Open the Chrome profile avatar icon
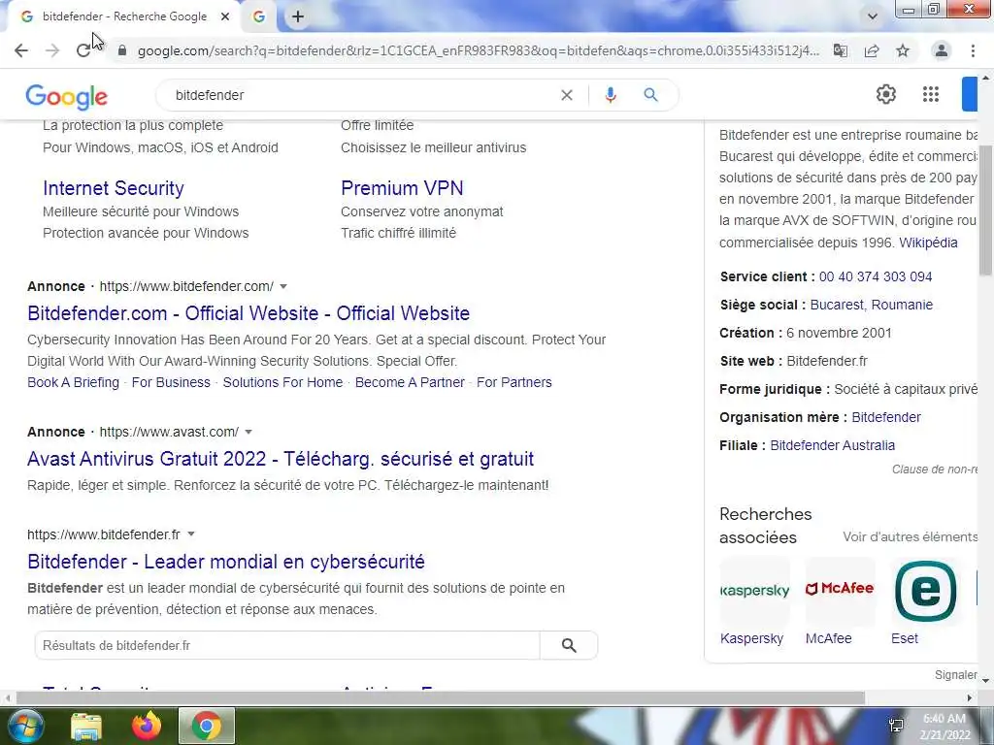 942,50
